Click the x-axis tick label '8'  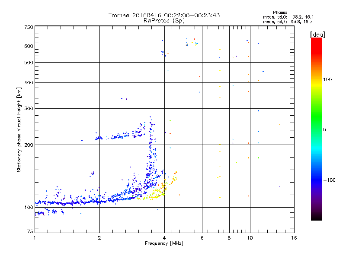(229, 238)
